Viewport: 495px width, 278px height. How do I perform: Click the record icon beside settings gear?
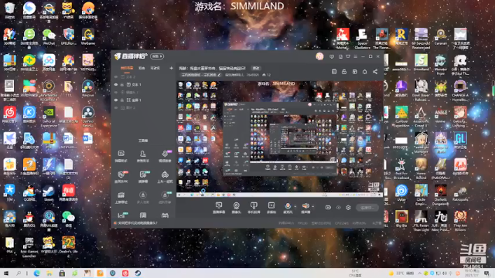pos(328,208)
